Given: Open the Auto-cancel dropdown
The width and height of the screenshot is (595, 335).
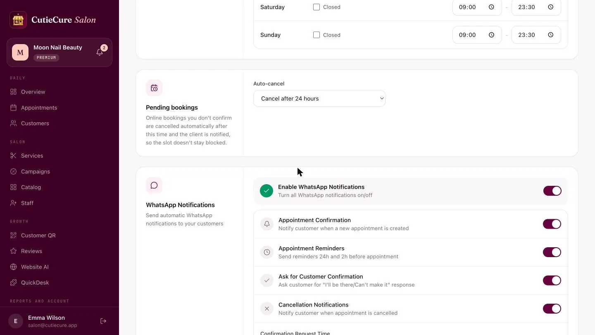Looking at the screenshot, I should coord(319,98).
